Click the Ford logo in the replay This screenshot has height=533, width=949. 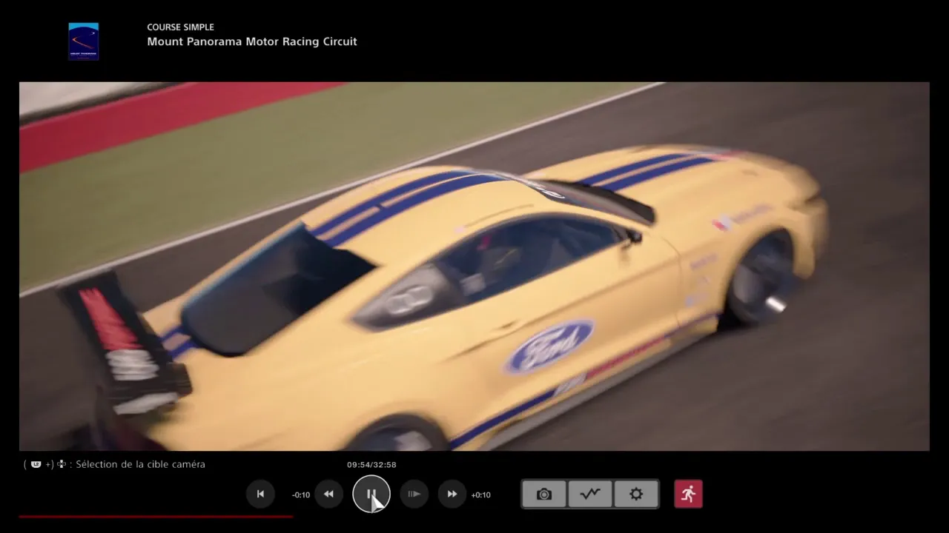(x=550, y=346)
